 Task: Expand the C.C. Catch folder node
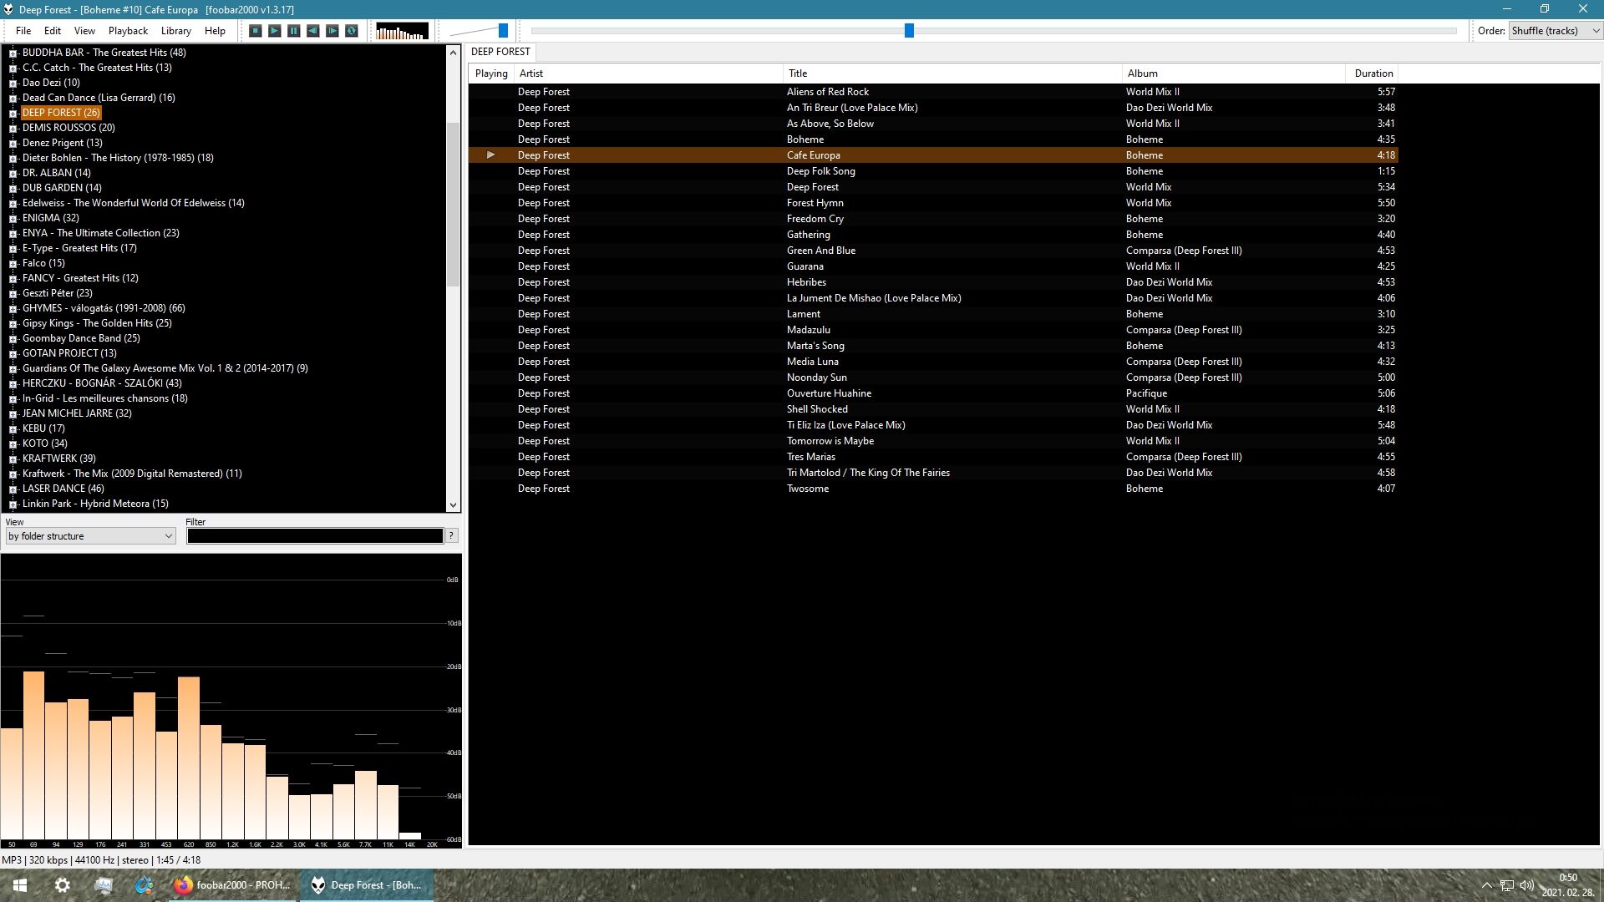pyautogui.click(x=13, y=68)
